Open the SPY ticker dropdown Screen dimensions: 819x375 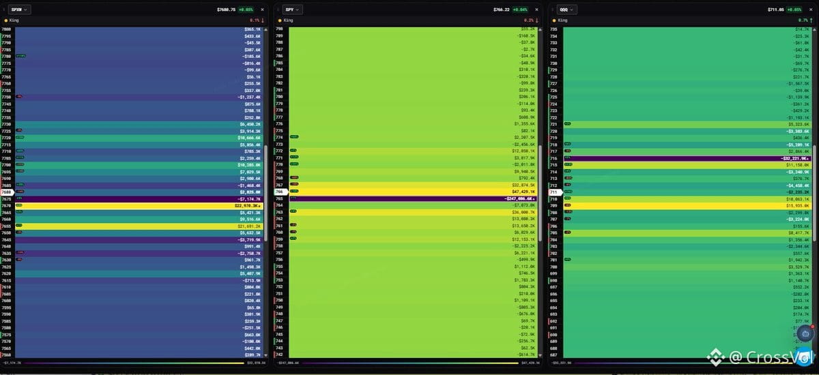[x=294, y=10]
